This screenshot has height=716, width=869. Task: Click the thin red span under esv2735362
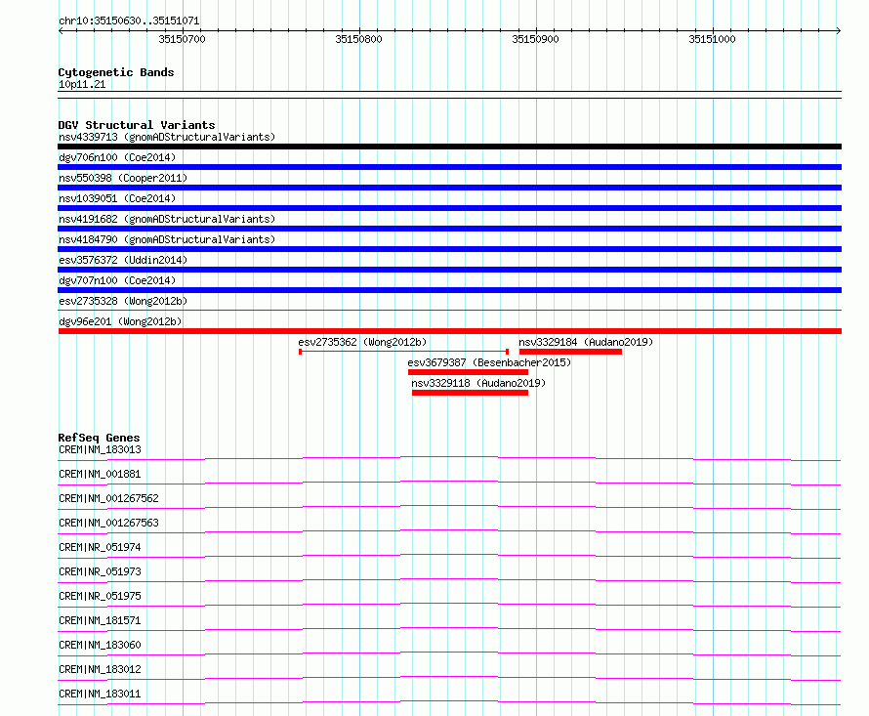coord(403,352)
